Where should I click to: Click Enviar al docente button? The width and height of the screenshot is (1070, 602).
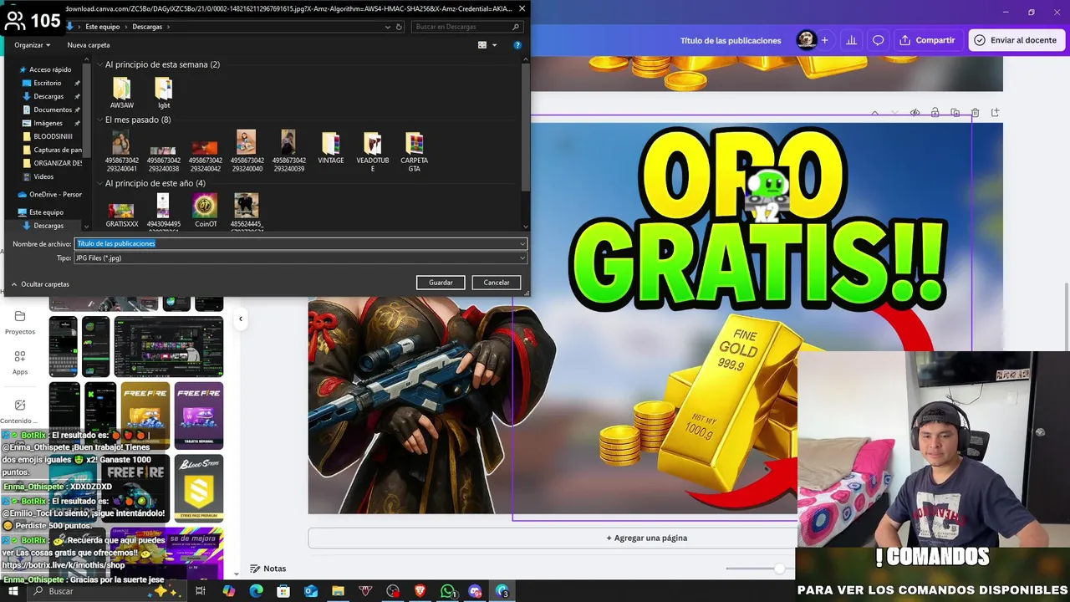click(1016, 40)
